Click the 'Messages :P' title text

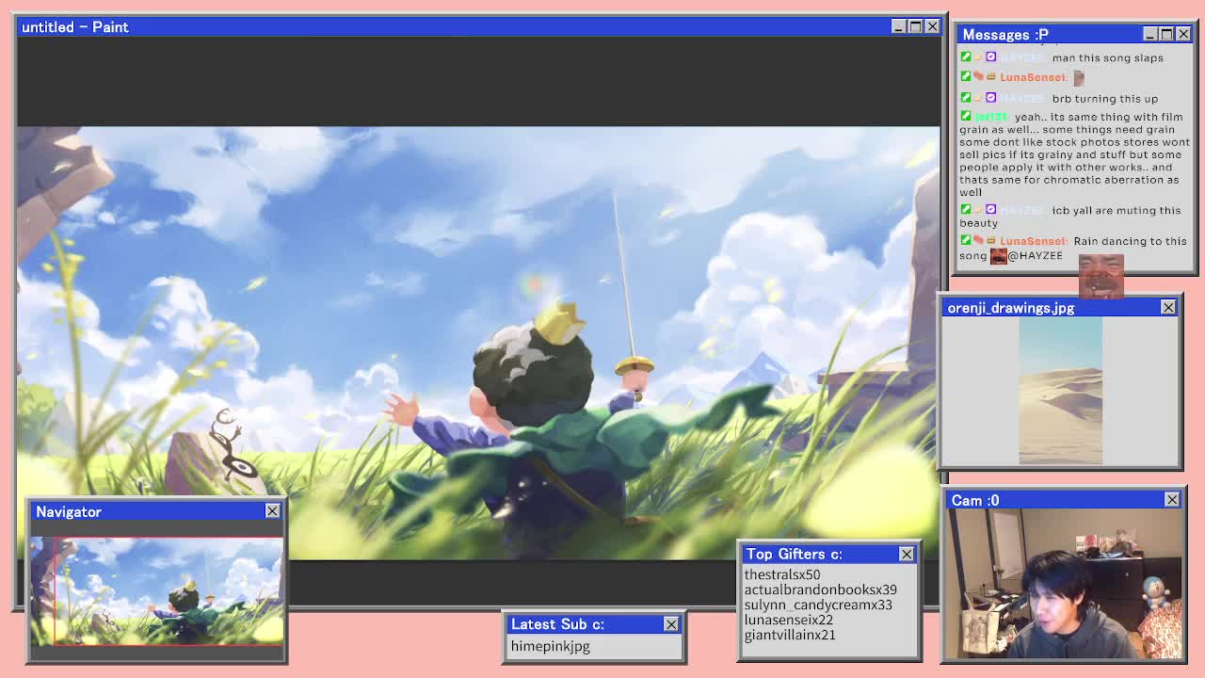pyautogui.click(x=1005, y=35)
